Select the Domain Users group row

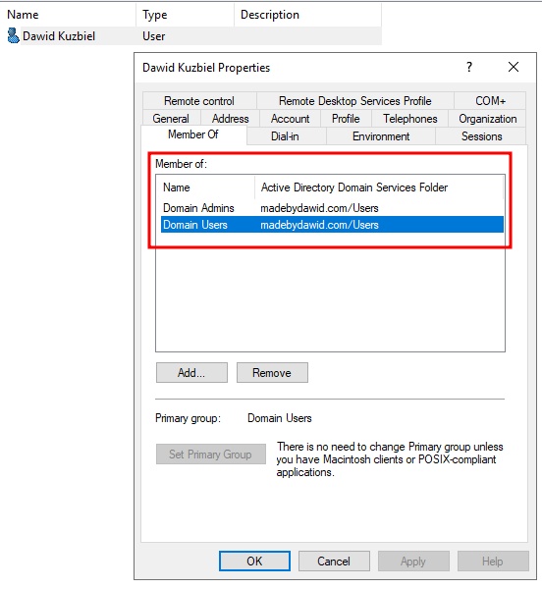pyautogui.click(x=332, y=225)
